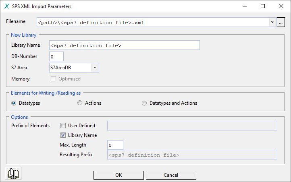
Task: Uncheck the Library Name prefix checkbox
Action: click(63, 135)
